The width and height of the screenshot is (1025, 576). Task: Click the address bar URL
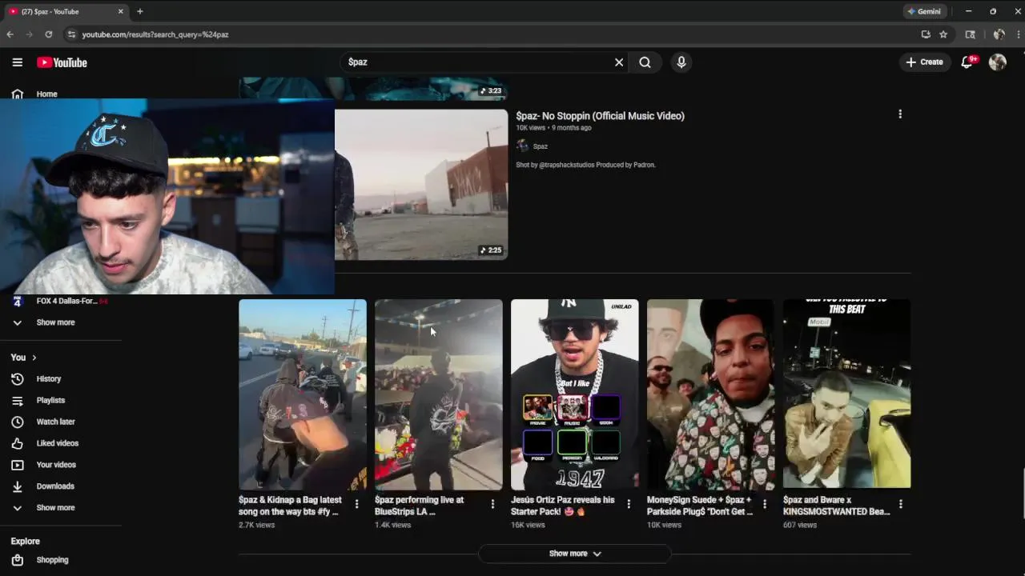pos(155,34)
